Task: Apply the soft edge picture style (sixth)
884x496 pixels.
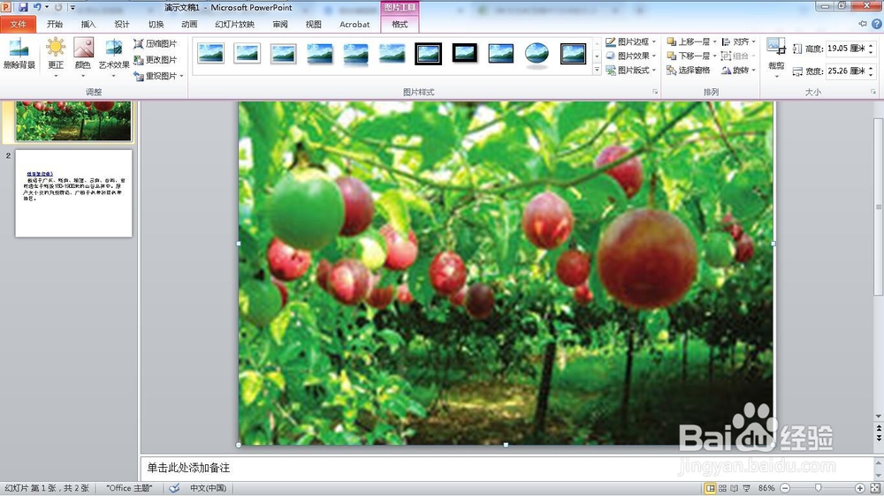Action: (x=392, y=54)
